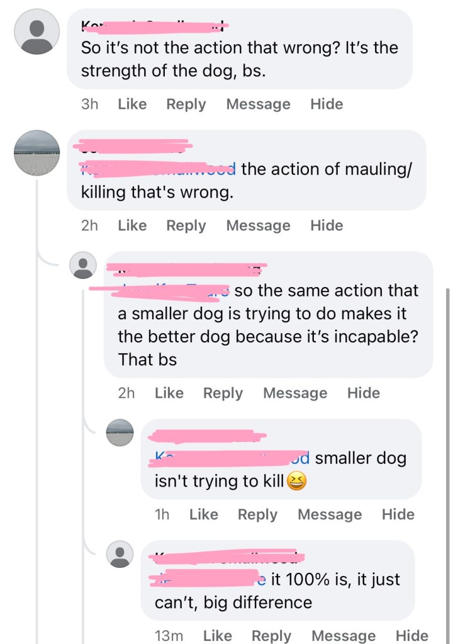
Task: Click the vertical scrollbar on the right edge
Action: click(x=448, y=441)
